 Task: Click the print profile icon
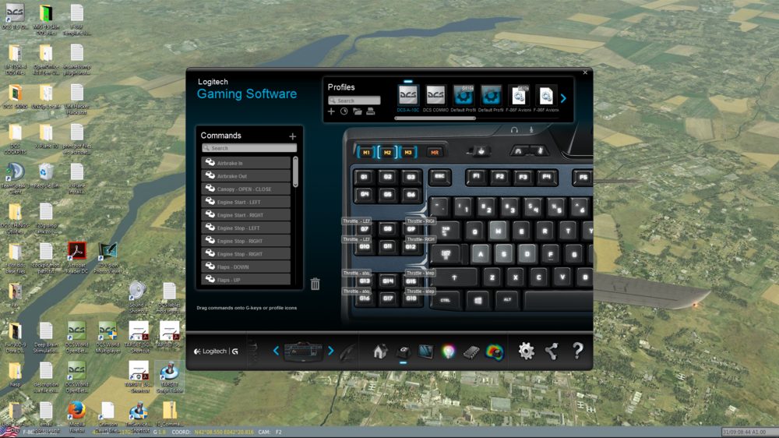pyautogui.click(x=371, y=111)
